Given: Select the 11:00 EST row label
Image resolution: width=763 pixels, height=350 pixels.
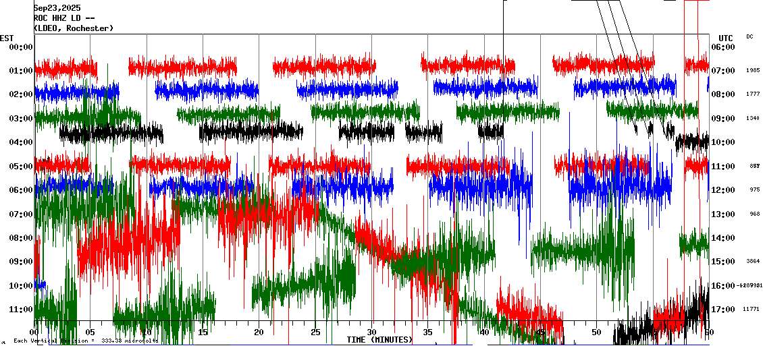Looking at the screenshot, I should point(20,310).
